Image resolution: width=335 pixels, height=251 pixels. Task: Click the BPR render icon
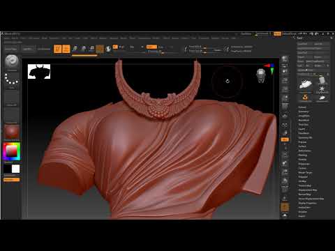coord(285,59)
